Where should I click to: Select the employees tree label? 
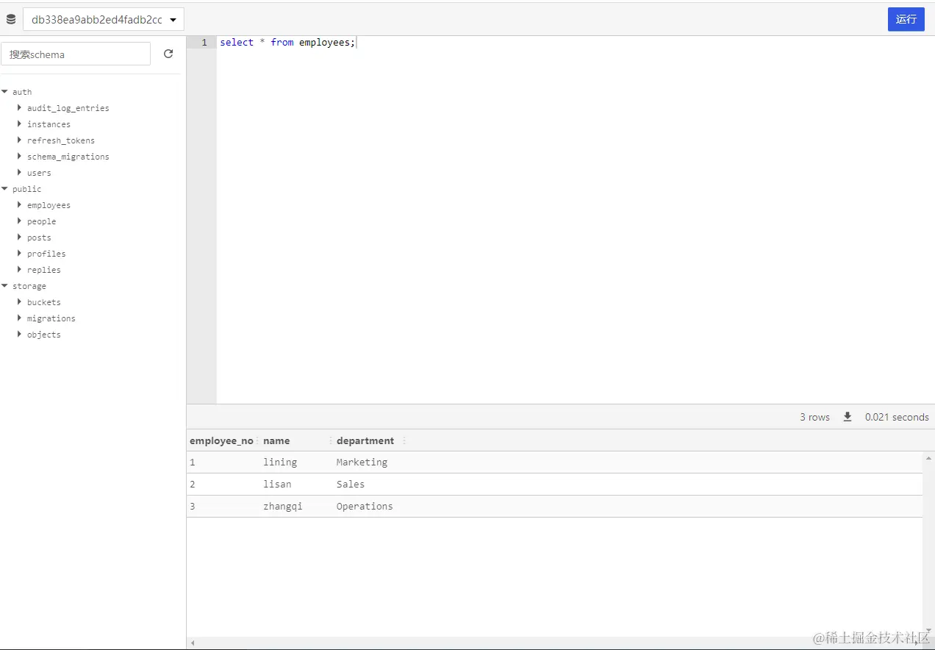(x=49, y=205)
